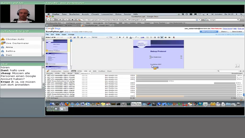Toggle underline formatting
Image resolution: width=245 pixels, height=138 pixels.
point(127,37)
